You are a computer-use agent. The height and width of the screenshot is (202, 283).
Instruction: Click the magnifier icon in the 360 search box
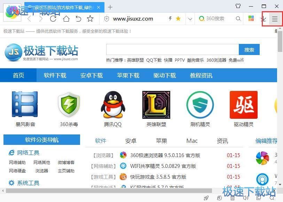[x=238, y=18]
